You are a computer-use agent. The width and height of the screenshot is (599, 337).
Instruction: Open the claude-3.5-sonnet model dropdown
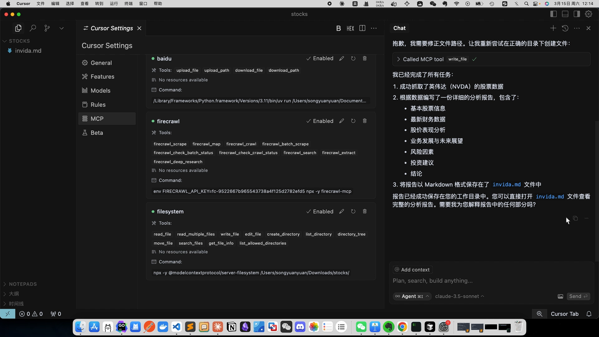[x=460, y=296]
